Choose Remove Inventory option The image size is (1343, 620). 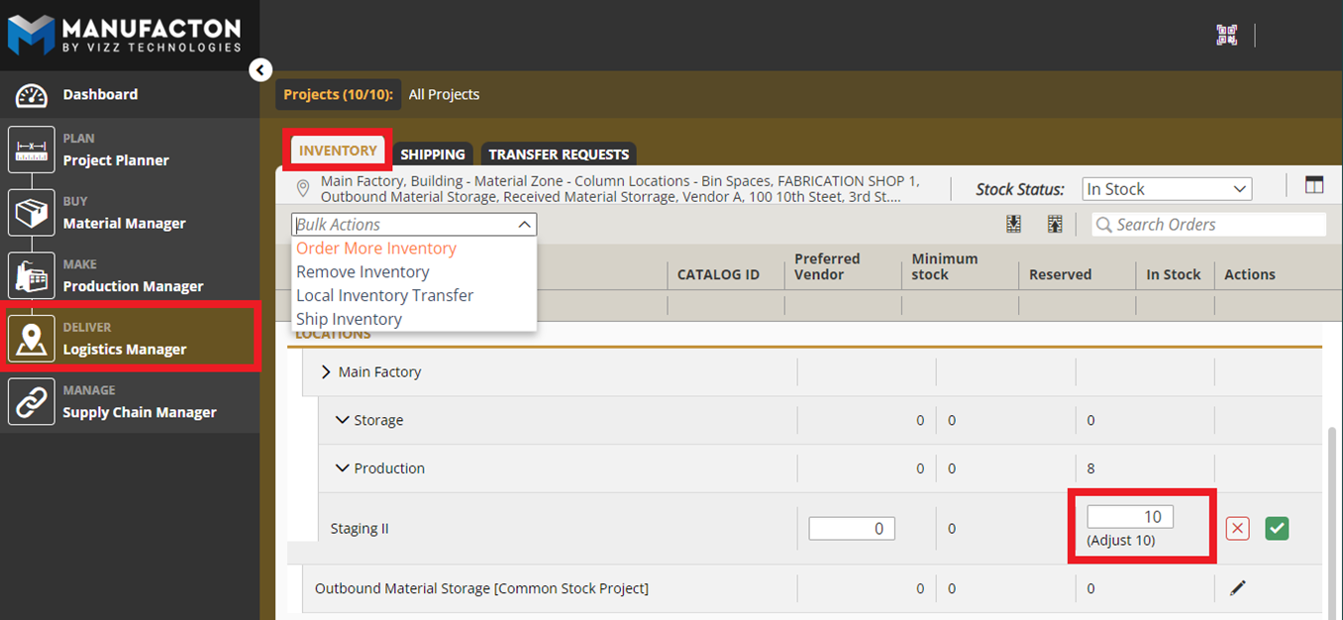pyautogui.click(x=362, y=272)
